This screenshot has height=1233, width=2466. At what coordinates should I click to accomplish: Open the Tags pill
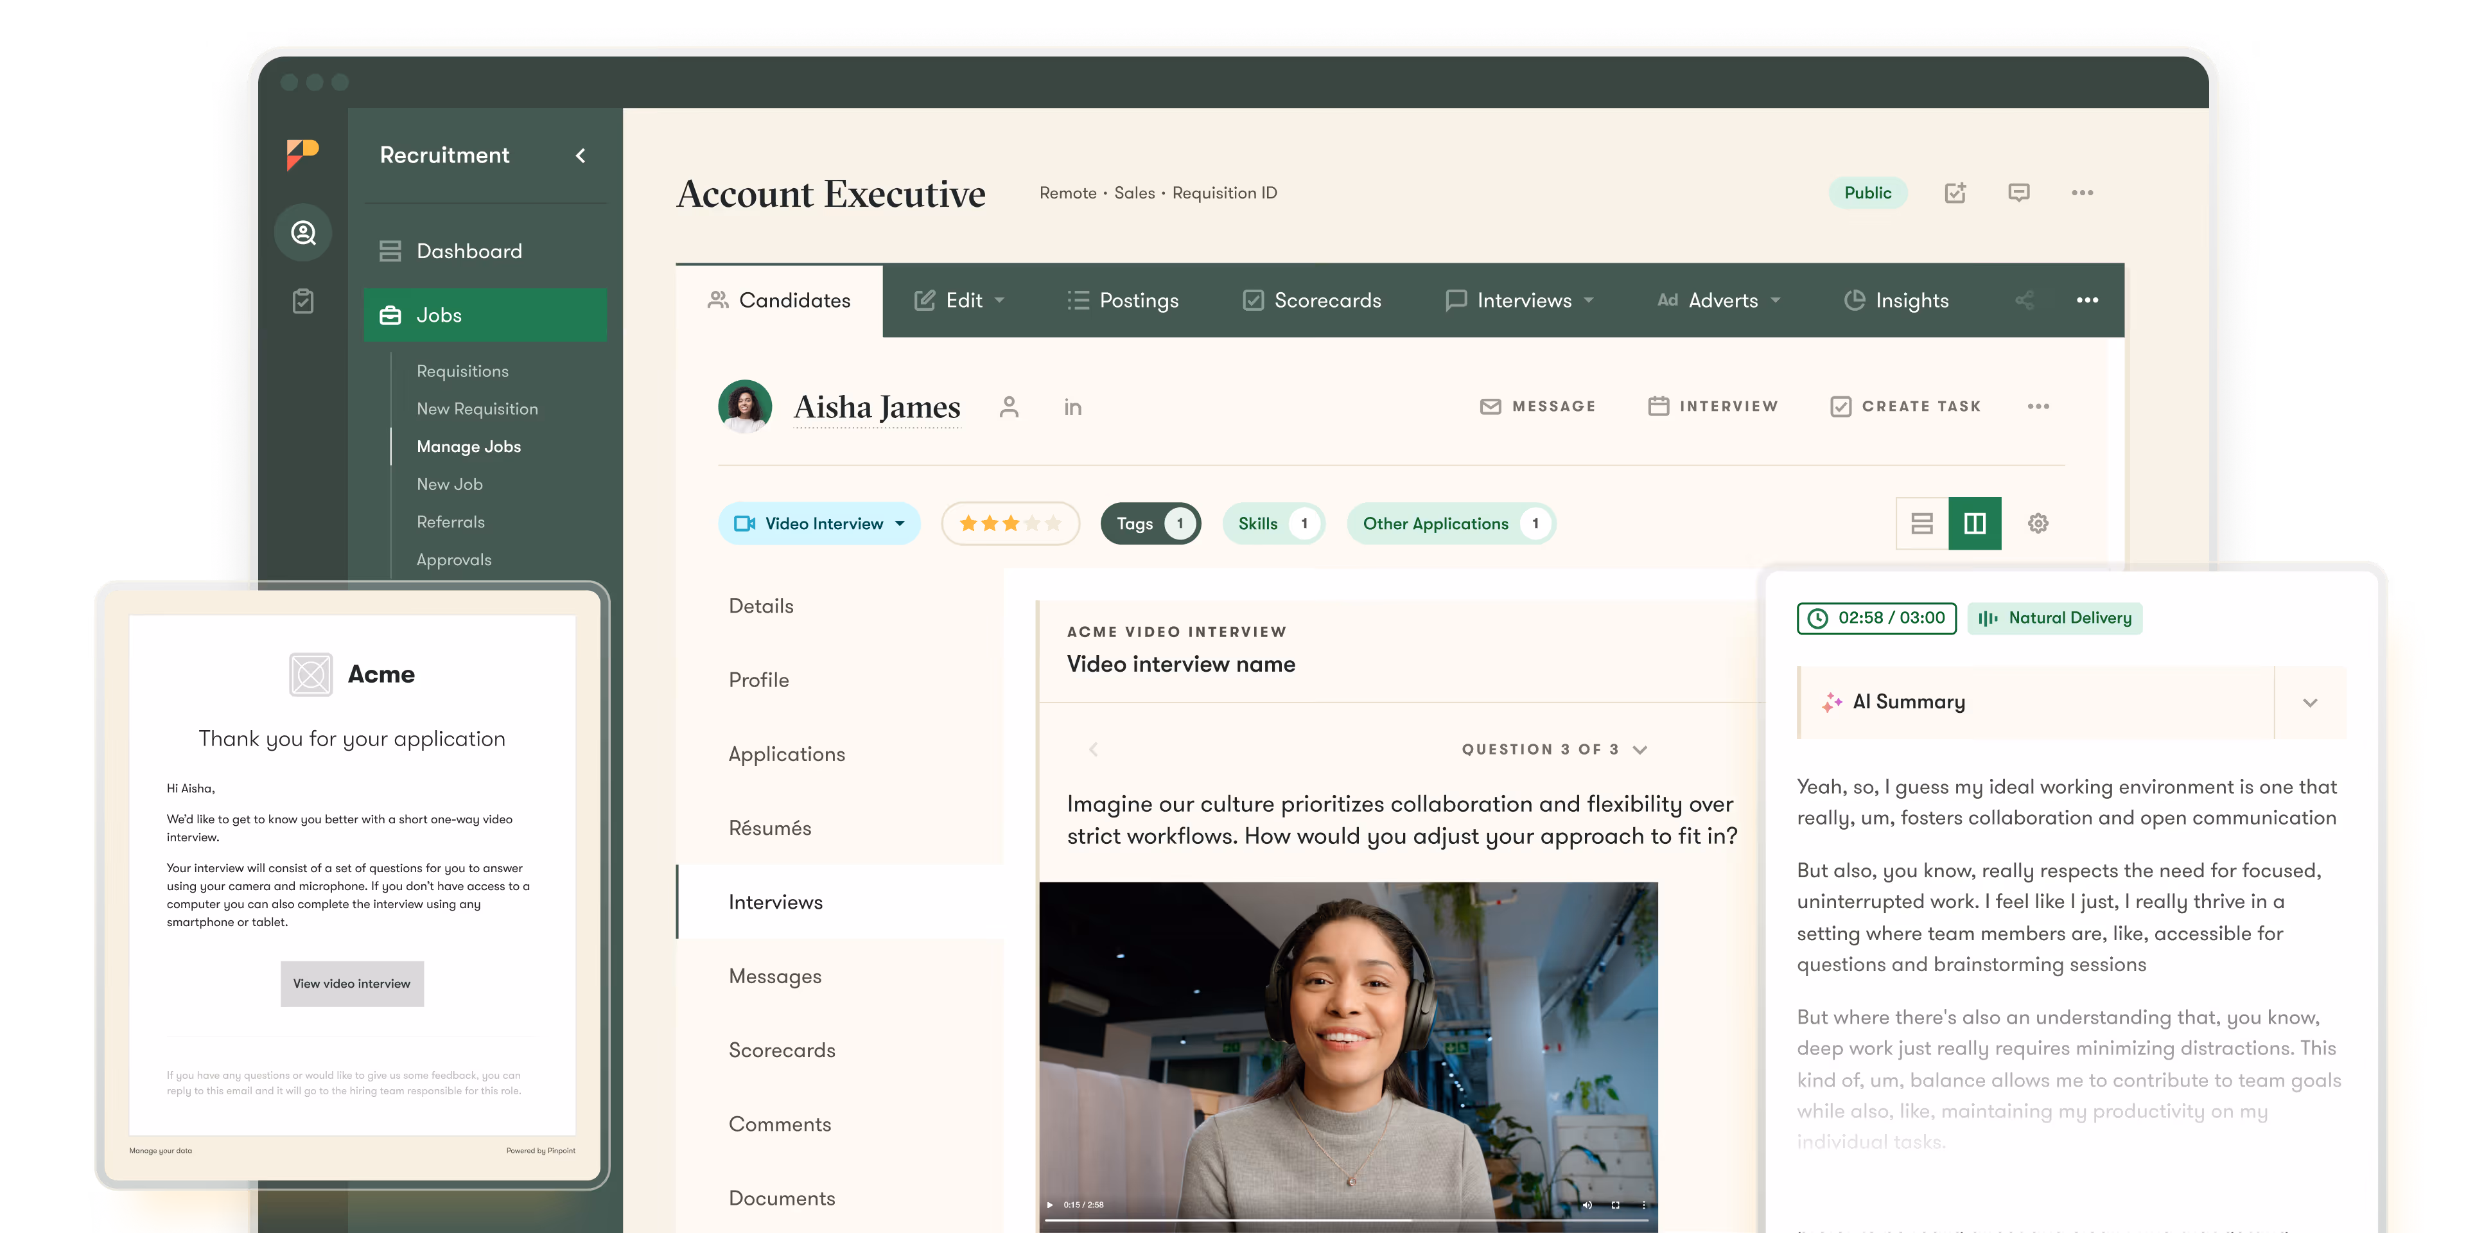coord(1151,523)
